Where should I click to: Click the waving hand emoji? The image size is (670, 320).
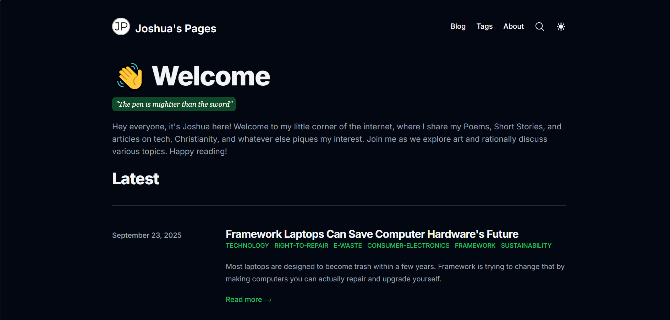tap(130, 77)
